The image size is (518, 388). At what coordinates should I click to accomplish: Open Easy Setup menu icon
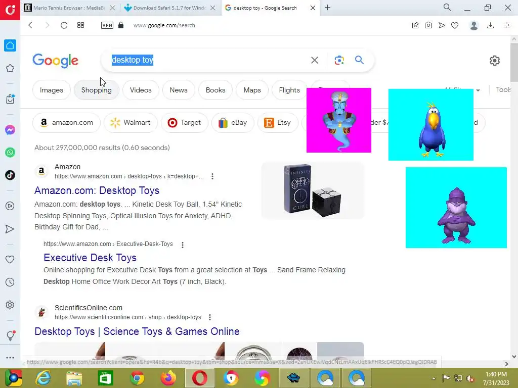tap(507, 25)
